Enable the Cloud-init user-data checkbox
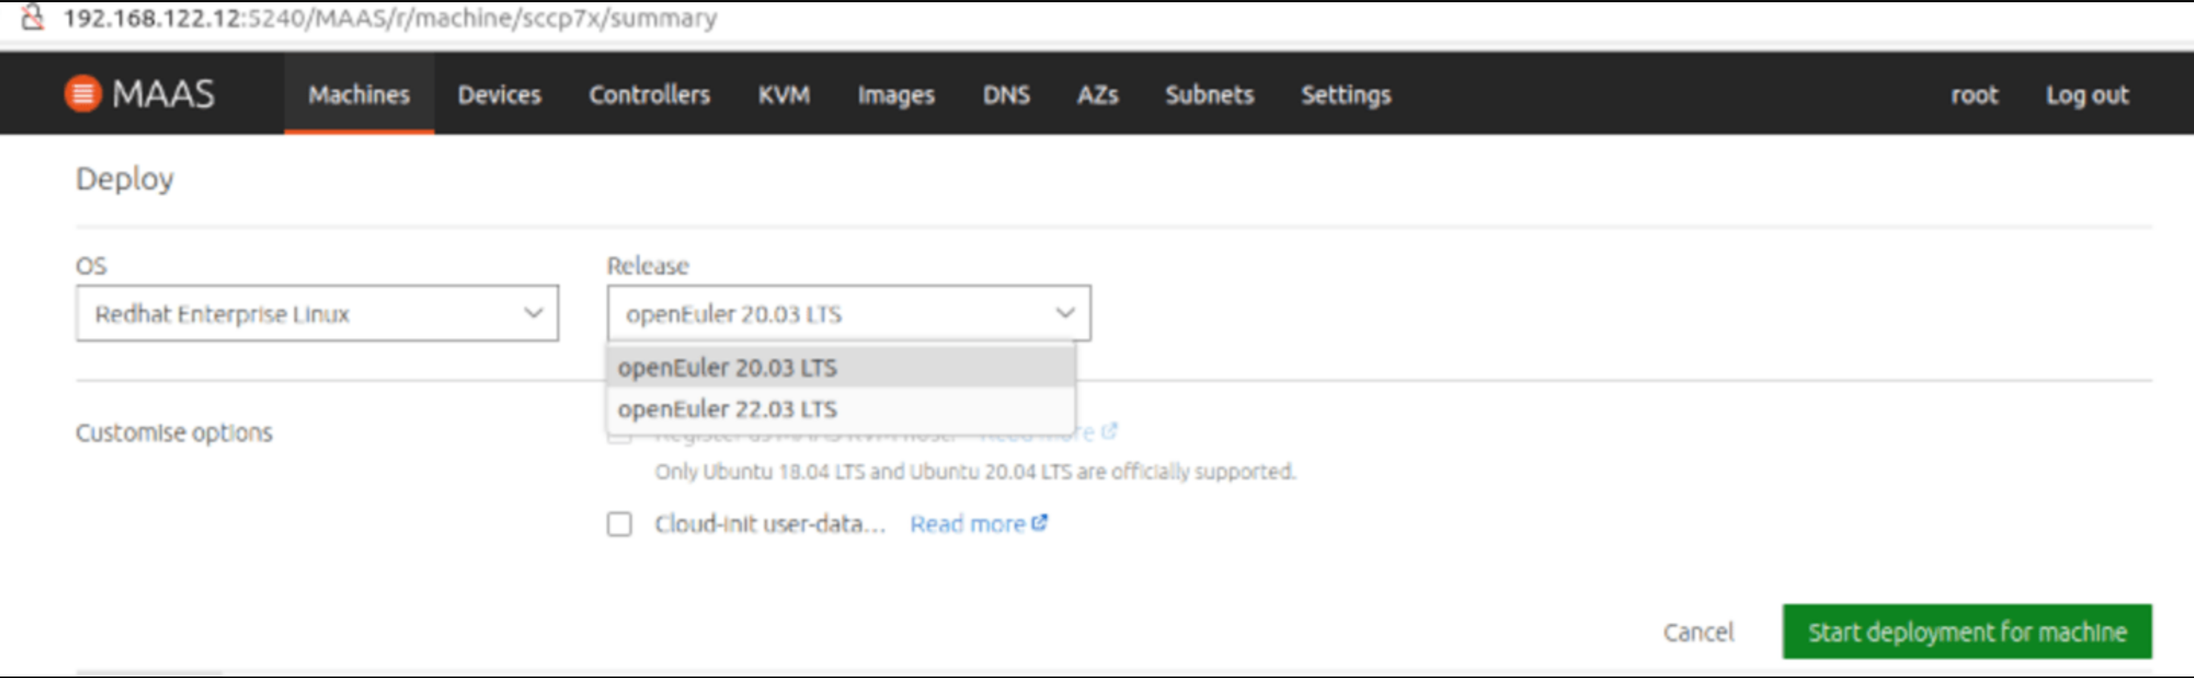Screen dimensions: 2194x678 619,524
